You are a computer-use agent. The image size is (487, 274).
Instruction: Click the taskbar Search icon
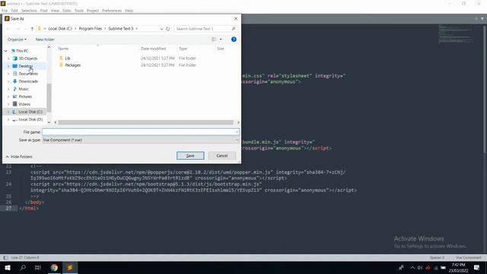[23, 267]
